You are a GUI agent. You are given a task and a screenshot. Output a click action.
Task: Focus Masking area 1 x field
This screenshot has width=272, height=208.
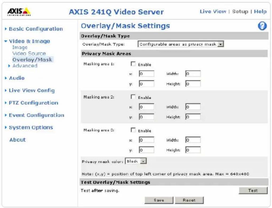point(146,74)
